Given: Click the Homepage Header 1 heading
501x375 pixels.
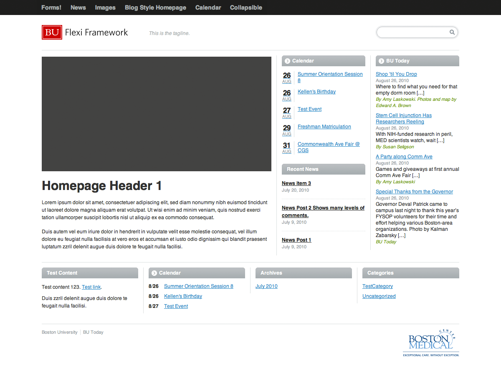Looking at the screenshot, I should click(102, 186).
